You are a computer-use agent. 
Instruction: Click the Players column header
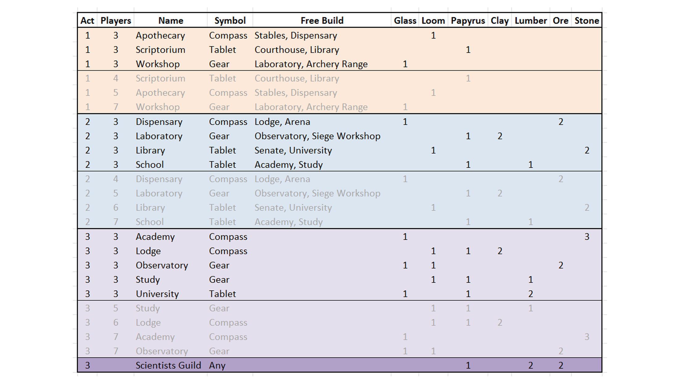116,21
